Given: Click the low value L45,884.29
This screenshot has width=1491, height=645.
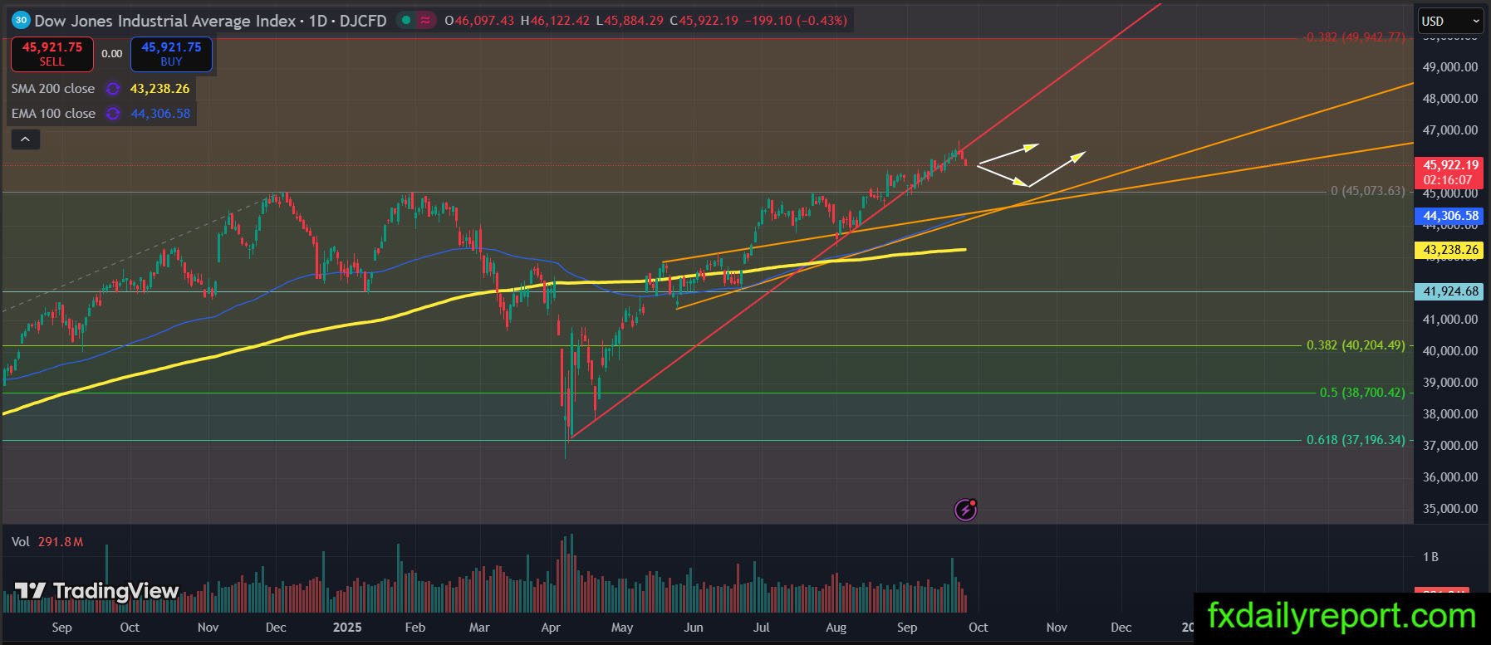Looking at the screenshot, I should tap(630, 21).
